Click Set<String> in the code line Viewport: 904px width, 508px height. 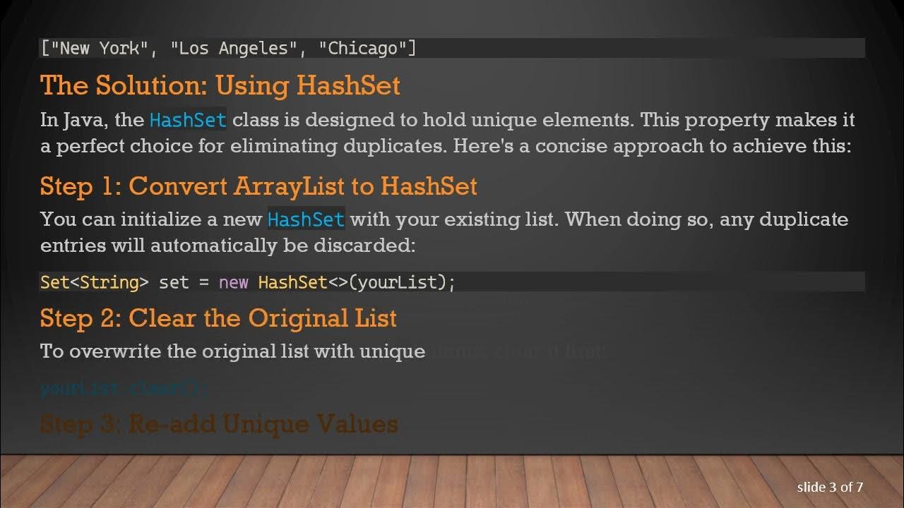coord(94,282)
